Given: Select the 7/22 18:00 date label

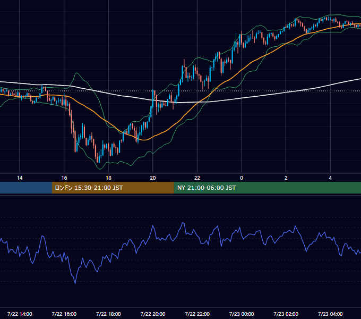Looking at the screenshot, I should pos(108,314).
